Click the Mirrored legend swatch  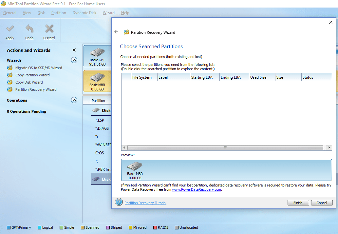point(130,227)
